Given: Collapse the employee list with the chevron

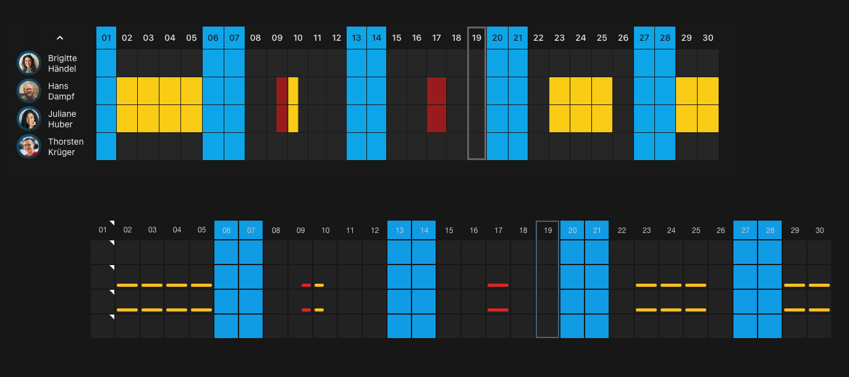Looking at the screenshot, I should (x=60, y=38).
